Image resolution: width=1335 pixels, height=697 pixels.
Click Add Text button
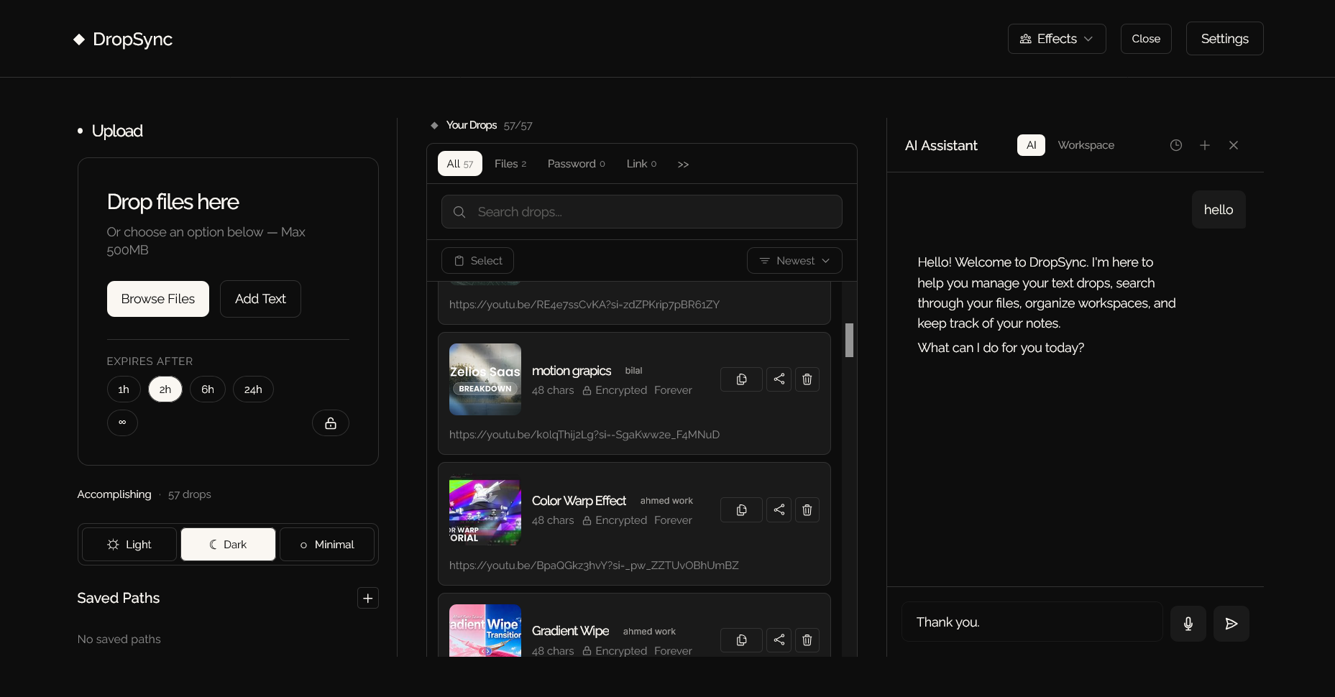(x=260, y=299)
